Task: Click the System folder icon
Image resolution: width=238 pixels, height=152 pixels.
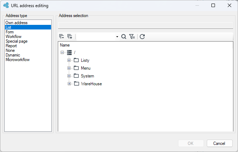Action: [x=76, y=76]
